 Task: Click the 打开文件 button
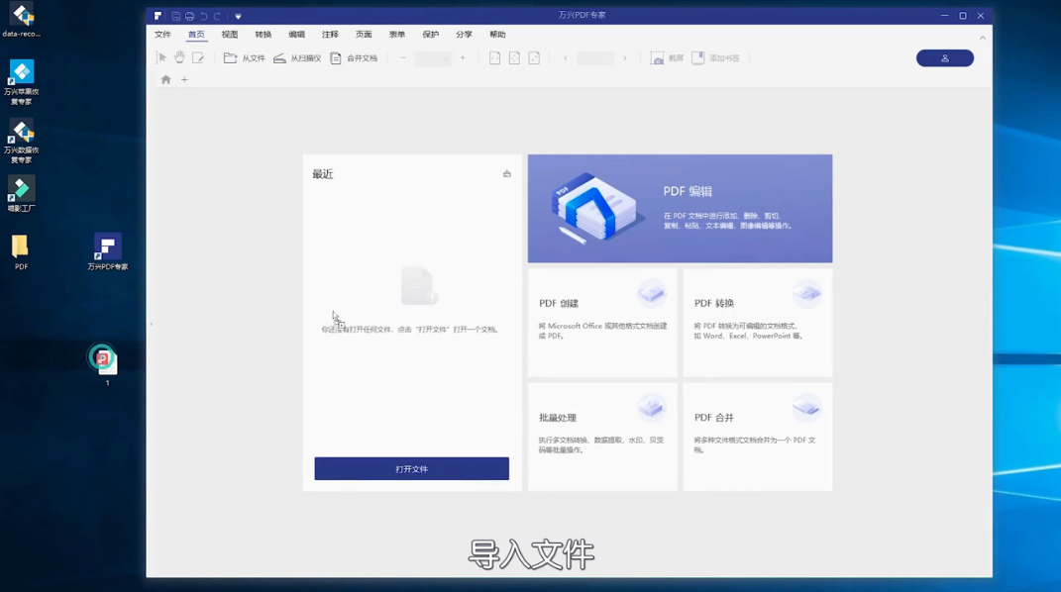pos(411,469)
